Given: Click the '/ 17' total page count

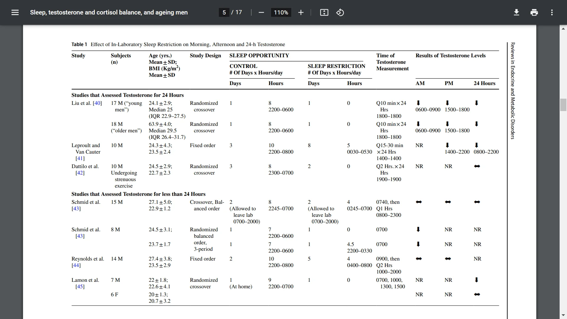Looking at the screenshot, I should [237, 12].
